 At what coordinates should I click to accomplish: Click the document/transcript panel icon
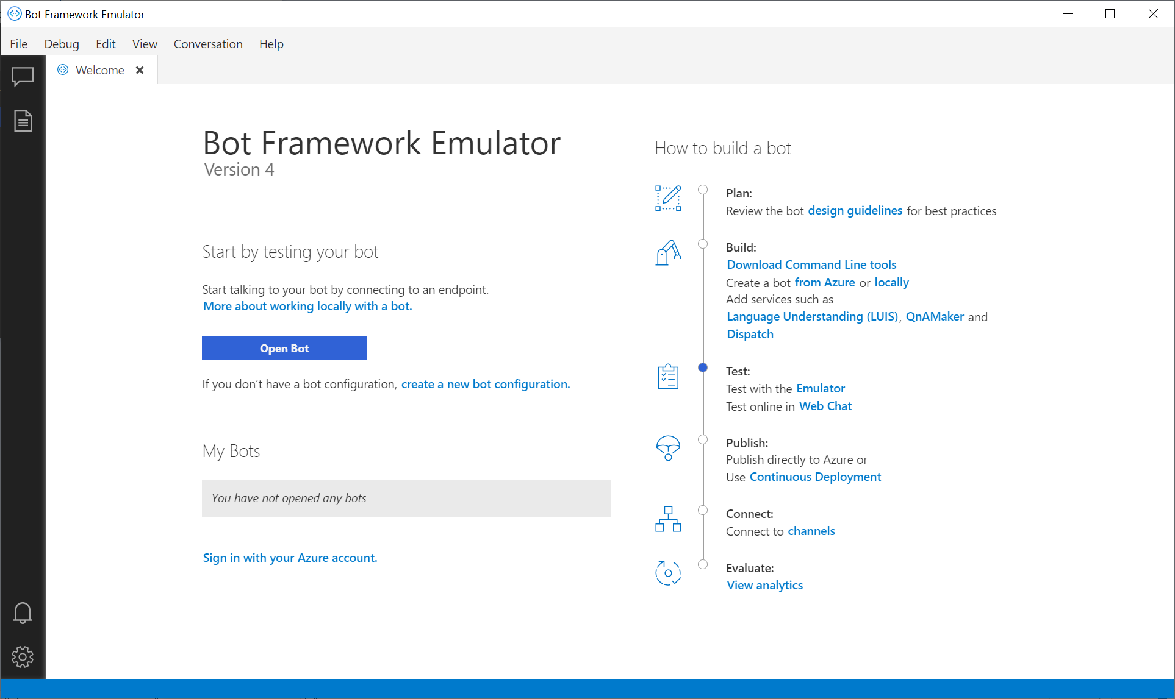23,120
